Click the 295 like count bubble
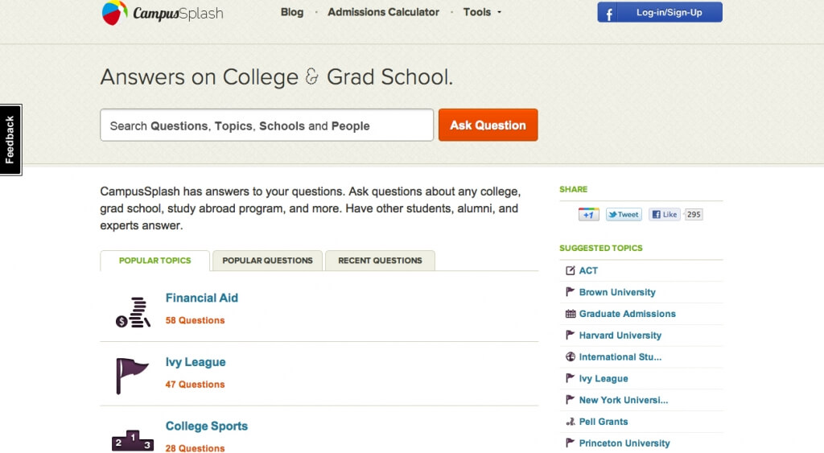The width and height of the screenshot is (824, 453). coord(693,214)
